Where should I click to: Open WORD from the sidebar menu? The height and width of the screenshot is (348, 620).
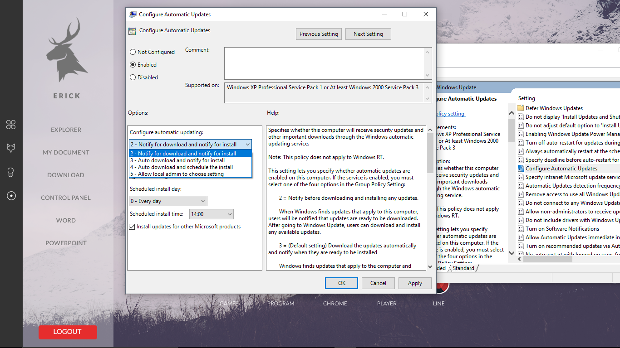pos(66,220)
